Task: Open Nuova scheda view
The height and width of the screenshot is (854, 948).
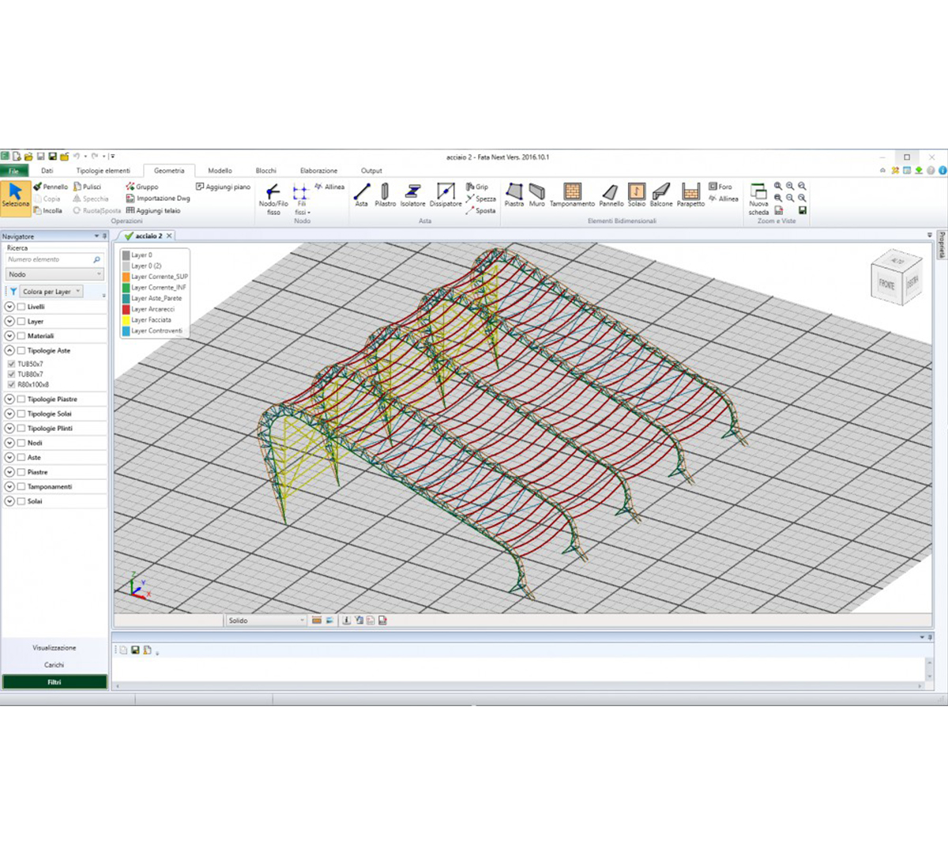Action: point(758,198)
